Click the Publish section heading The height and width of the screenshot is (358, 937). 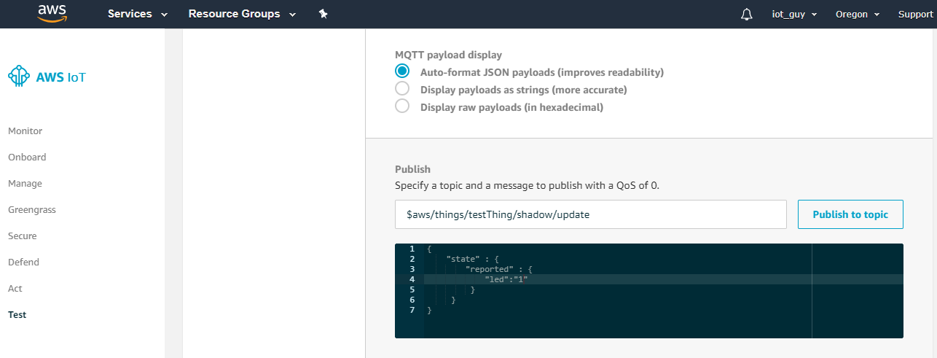(x=412, y=169)
